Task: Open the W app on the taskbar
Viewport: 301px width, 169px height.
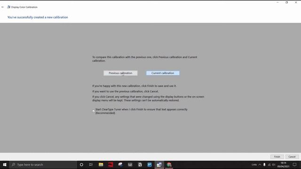Action: point(130,165)
